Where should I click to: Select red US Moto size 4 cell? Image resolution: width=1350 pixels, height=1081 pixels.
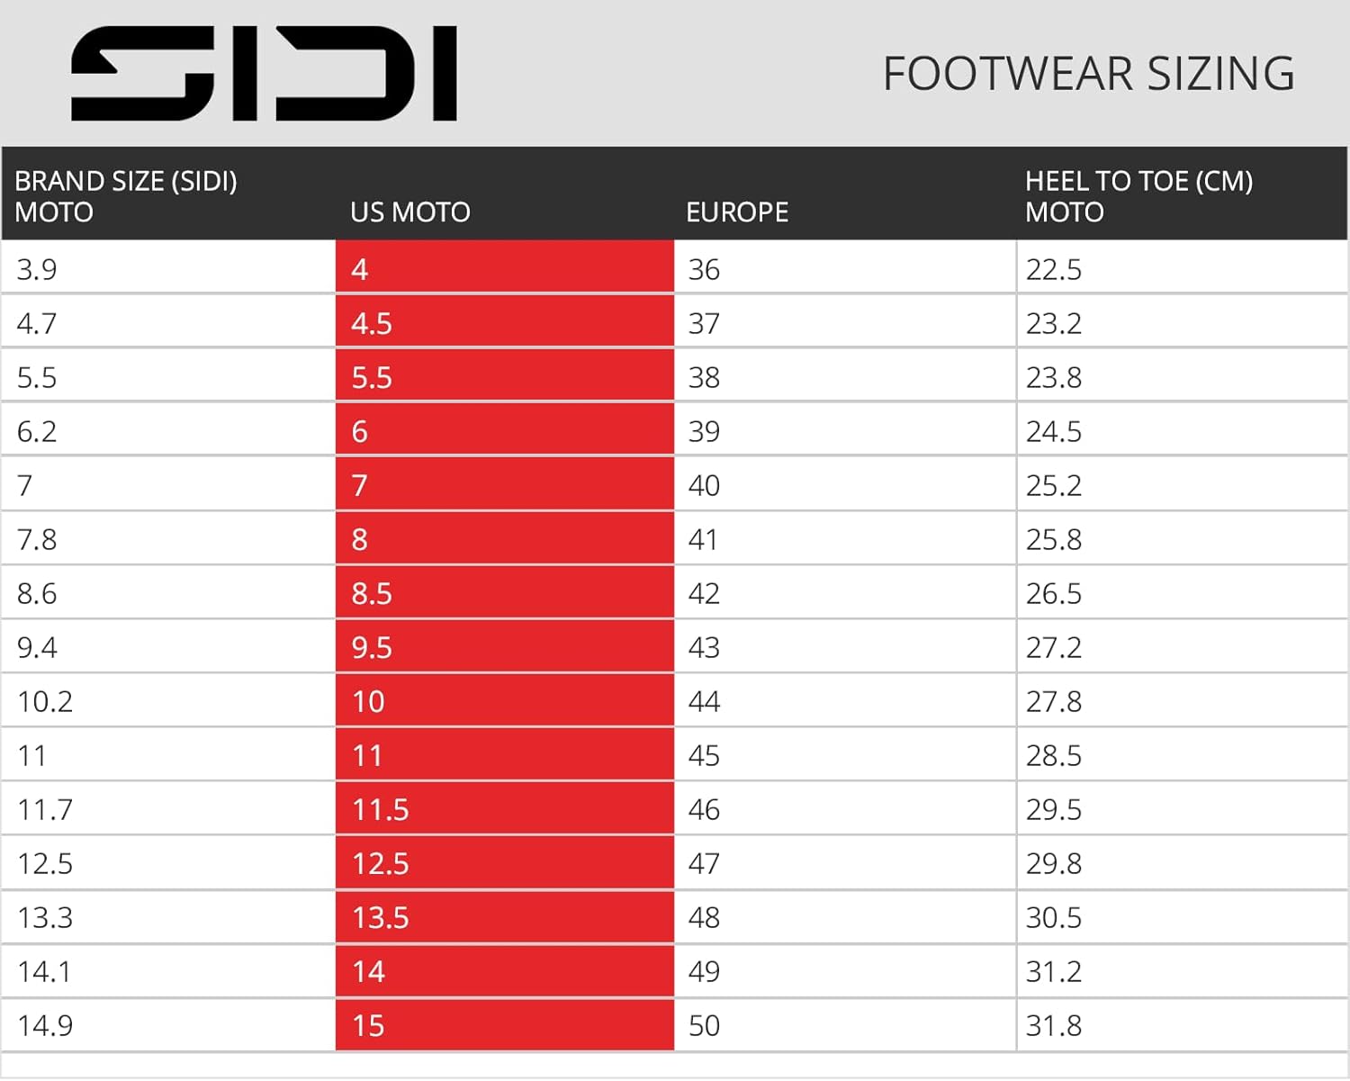(504, 268)
